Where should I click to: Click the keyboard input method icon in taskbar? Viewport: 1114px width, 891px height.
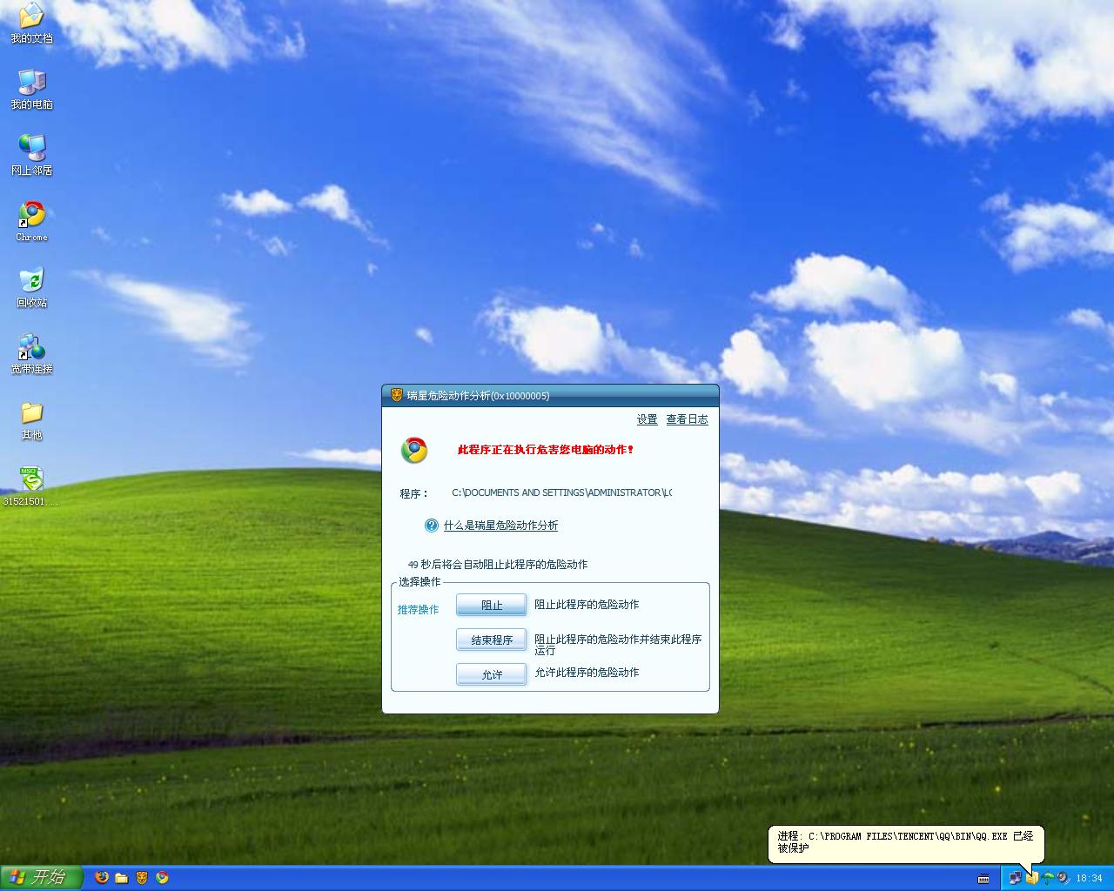point(983,878)
